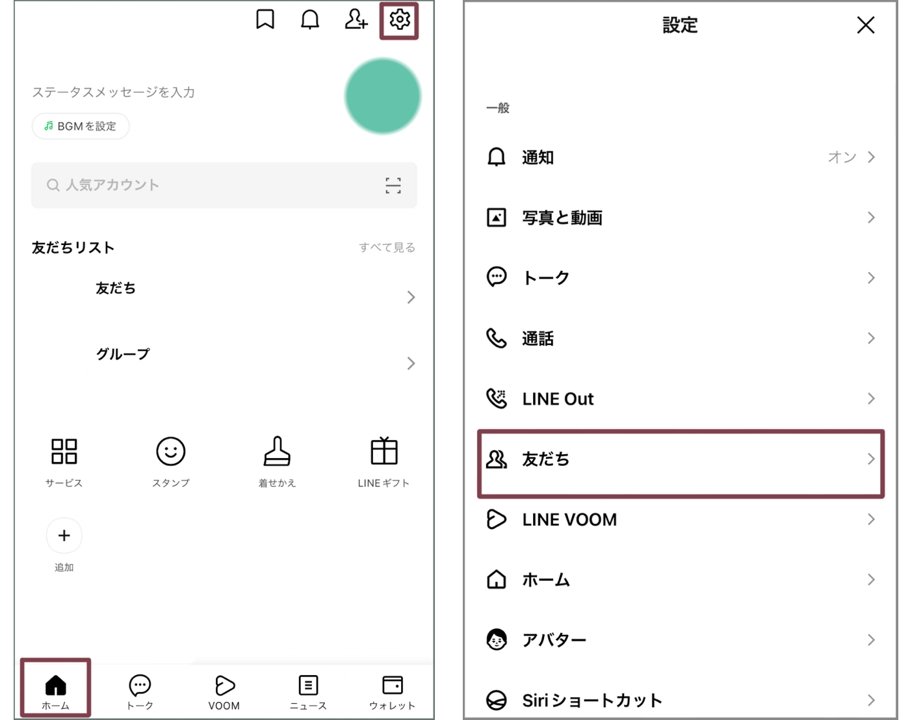Open settings via the gear icon
This screenshot has width=910, height=720.
coord(399,20)
